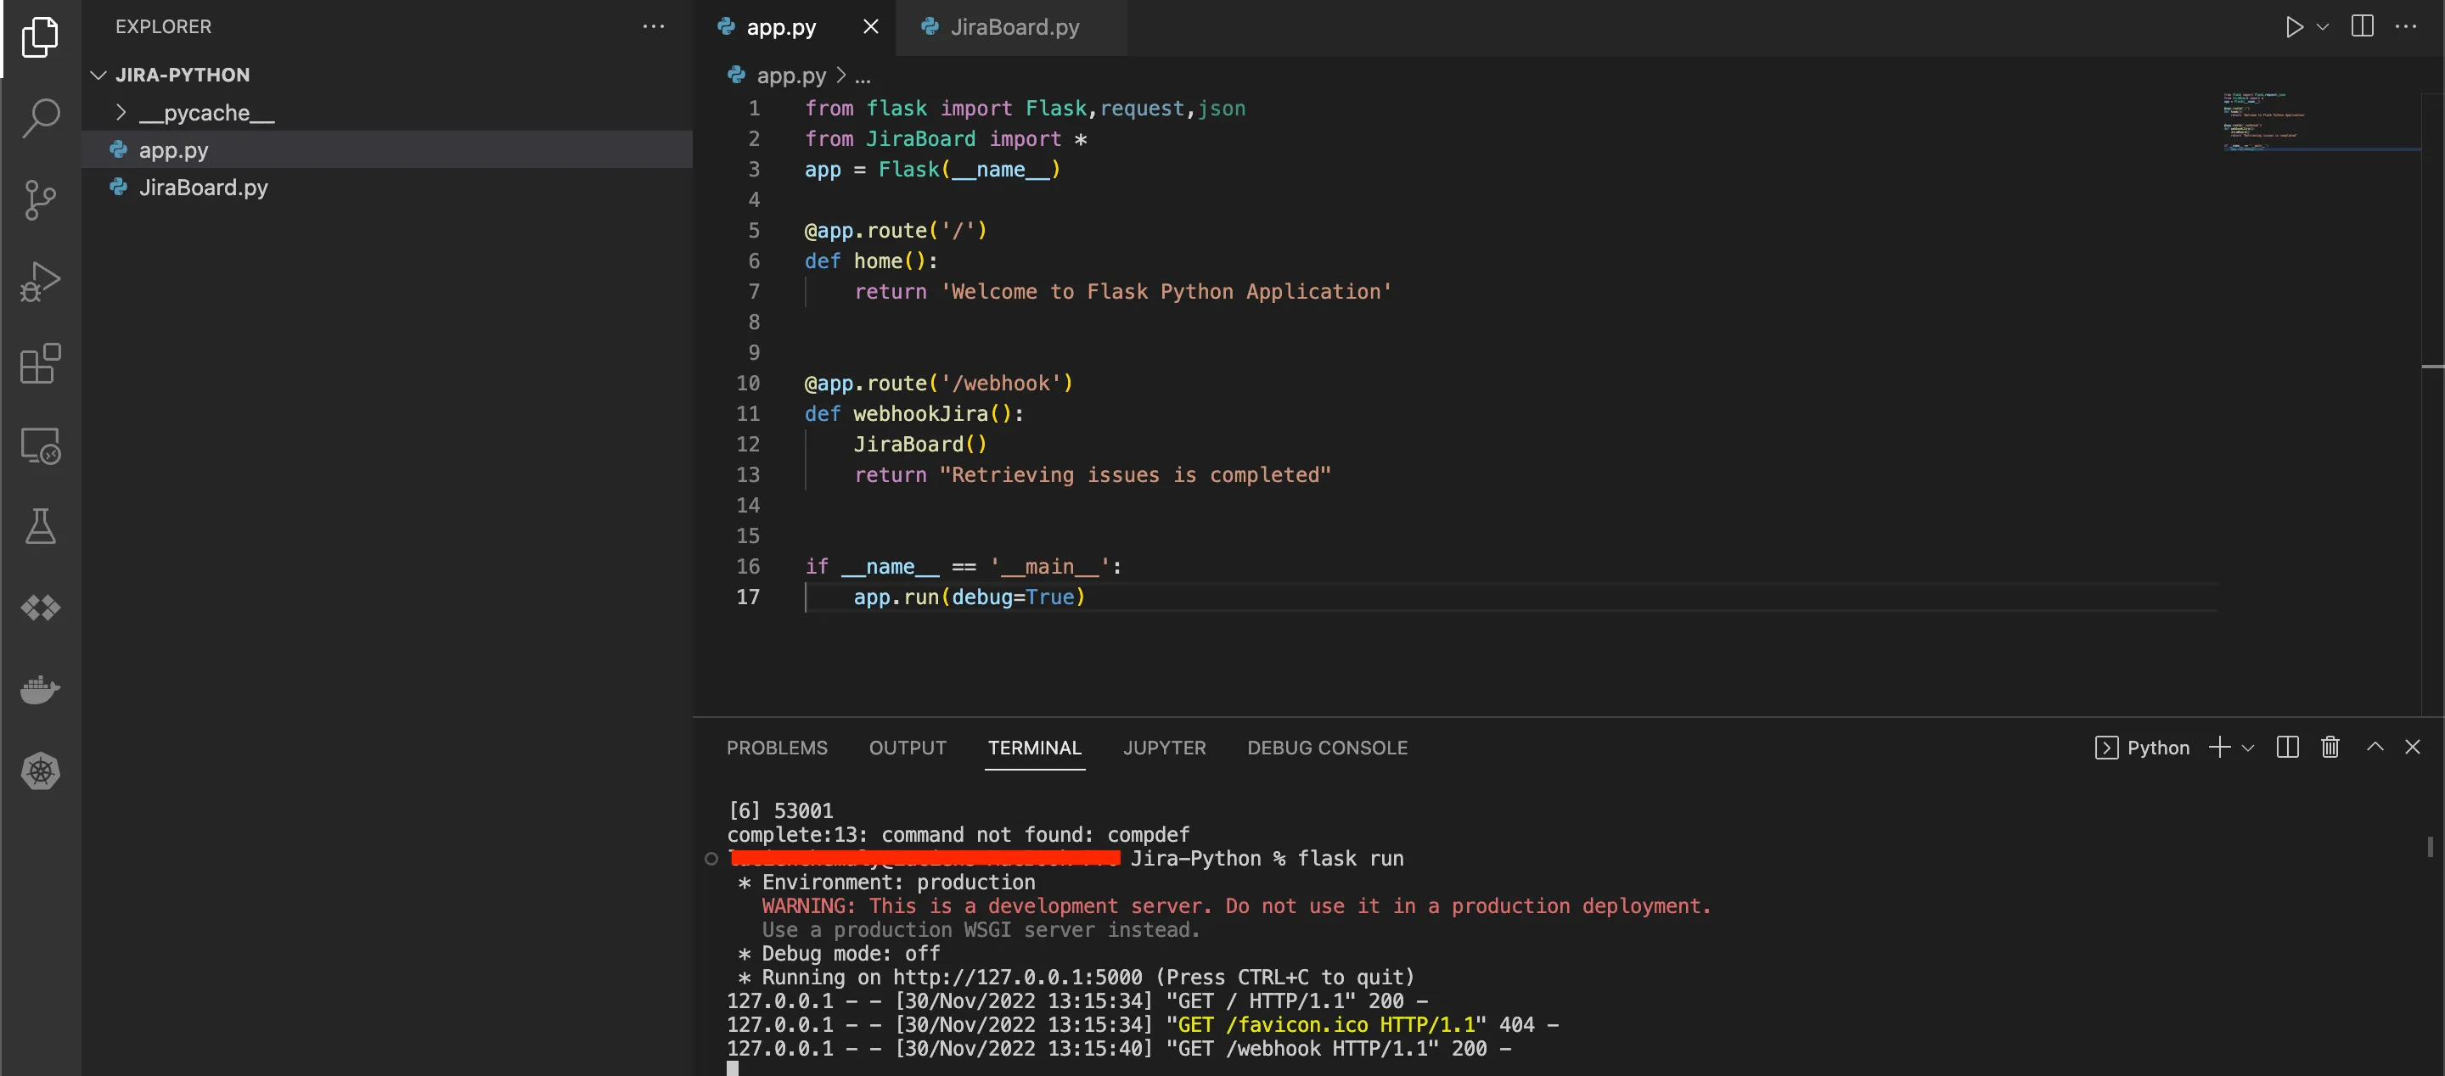Click app.py in the breadcrumb
The width and height of the screenshot is (2445, 1076).
pyautogui.click(x=790, y=75)
